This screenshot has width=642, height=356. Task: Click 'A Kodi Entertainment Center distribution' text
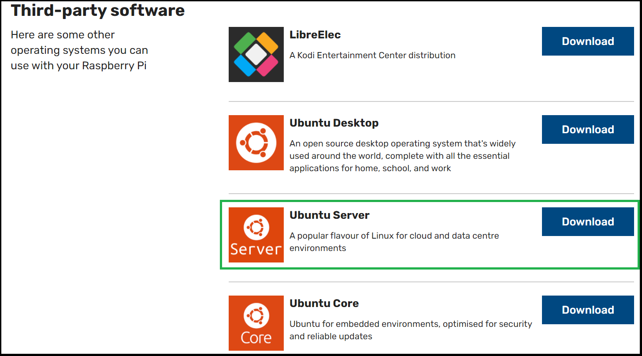tap(372, 55)
